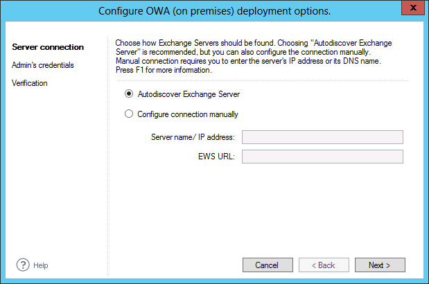Go to Server connection step
429x284 pixels.
[x=48, y=47]
